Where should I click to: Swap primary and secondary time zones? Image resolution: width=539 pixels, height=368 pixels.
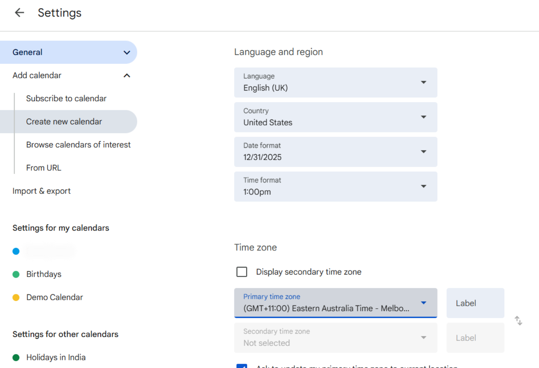tap(518, 320)
